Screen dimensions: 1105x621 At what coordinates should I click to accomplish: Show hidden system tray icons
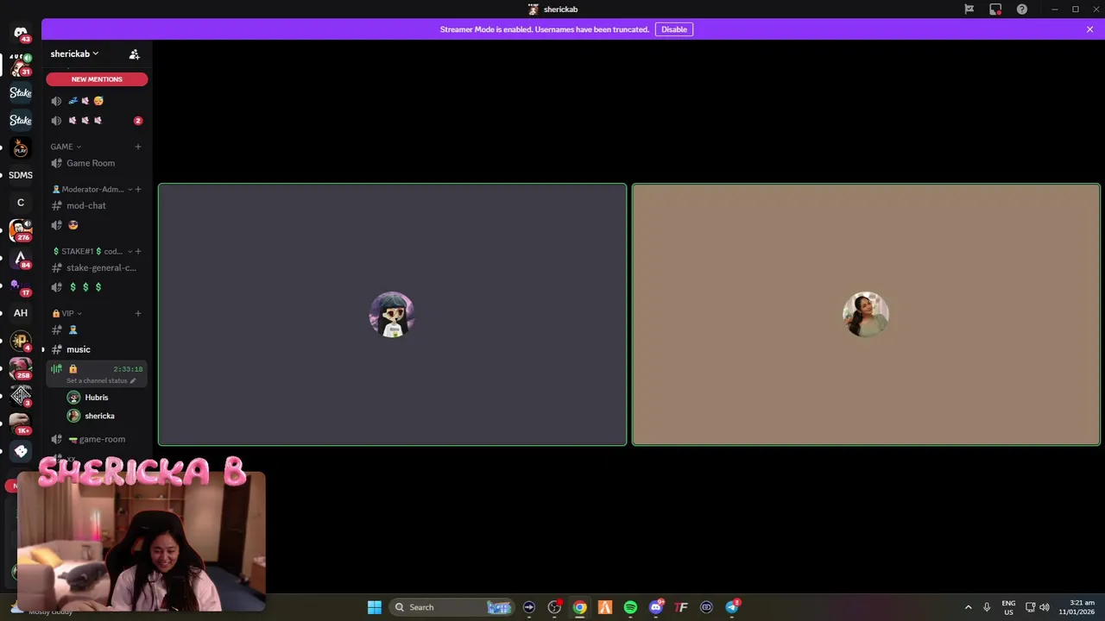point(968,607)
